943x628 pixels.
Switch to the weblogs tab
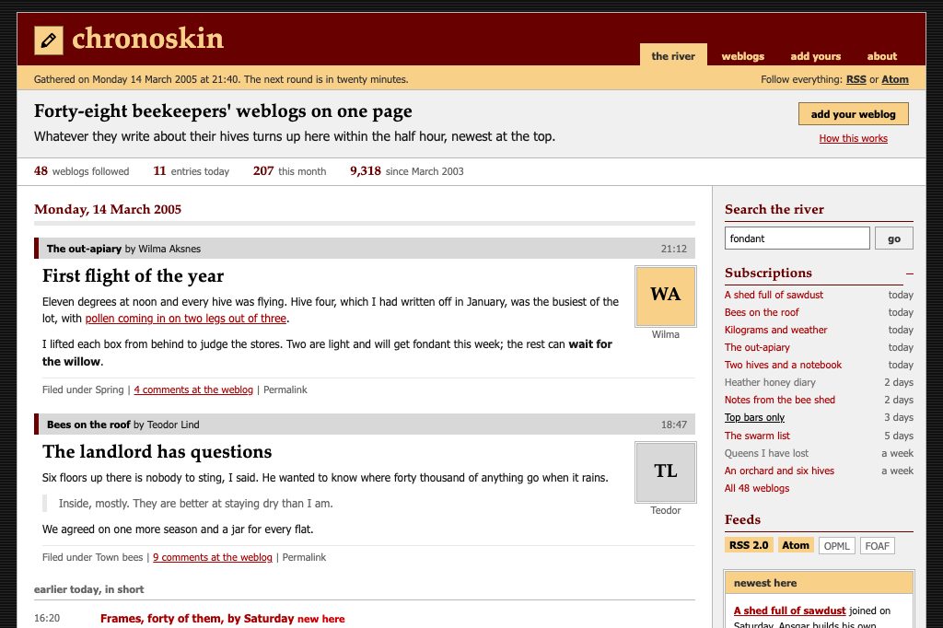(743, 56)
